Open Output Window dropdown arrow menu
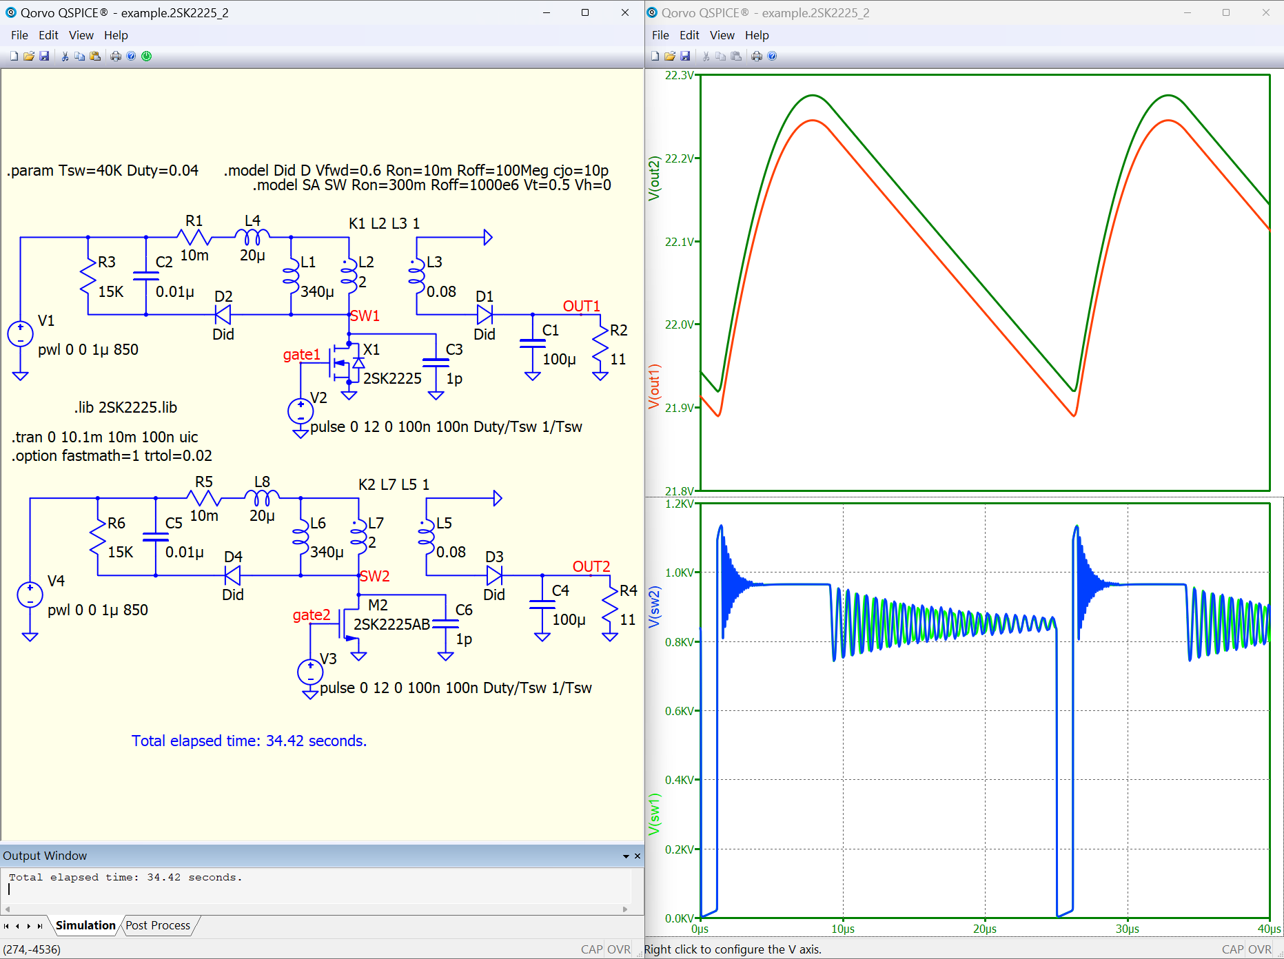 pyautogui.click(x=626, y=856)
